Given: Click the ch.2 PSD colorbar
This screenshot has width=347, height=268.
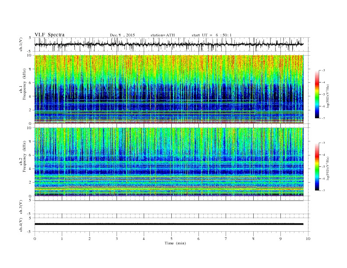Looking at the screenshot, I should [317, 167].
